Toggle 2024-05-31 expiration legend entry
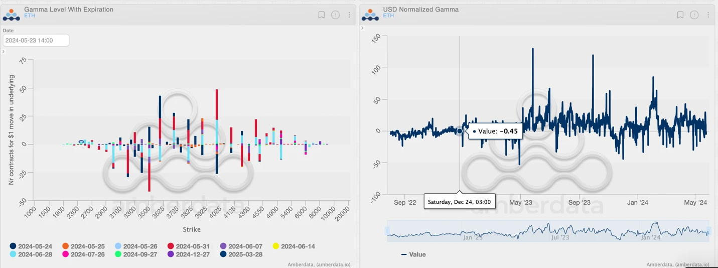718x268 pixels. 189,246
